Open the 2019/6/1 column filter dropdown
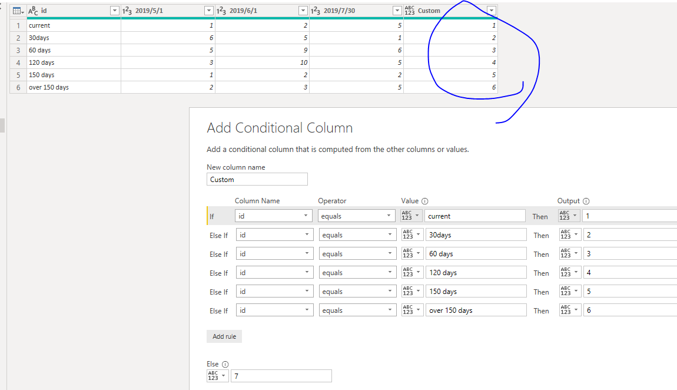 (x=303, y=11)
